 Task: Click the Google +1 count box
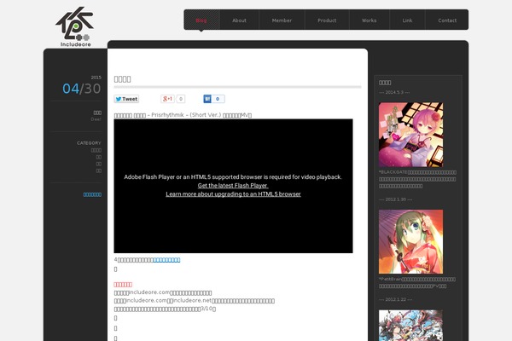pos(181,99)
